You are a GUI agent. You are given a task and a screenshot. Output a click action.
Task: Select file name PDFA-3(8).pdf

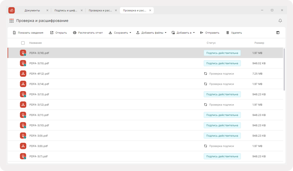coord(39,146)
